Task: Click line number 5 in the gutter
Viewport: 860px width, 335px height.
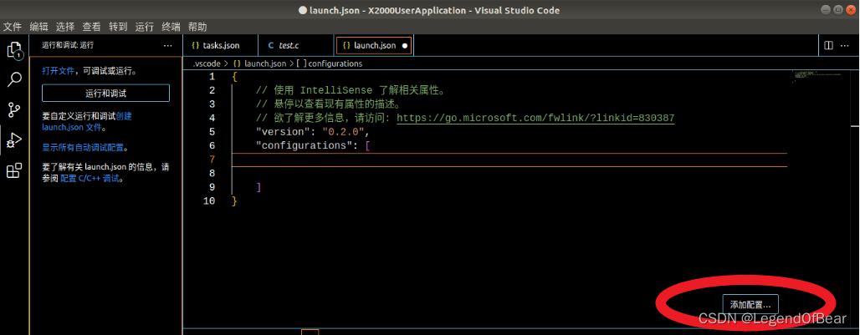Action: click(212, 132)
